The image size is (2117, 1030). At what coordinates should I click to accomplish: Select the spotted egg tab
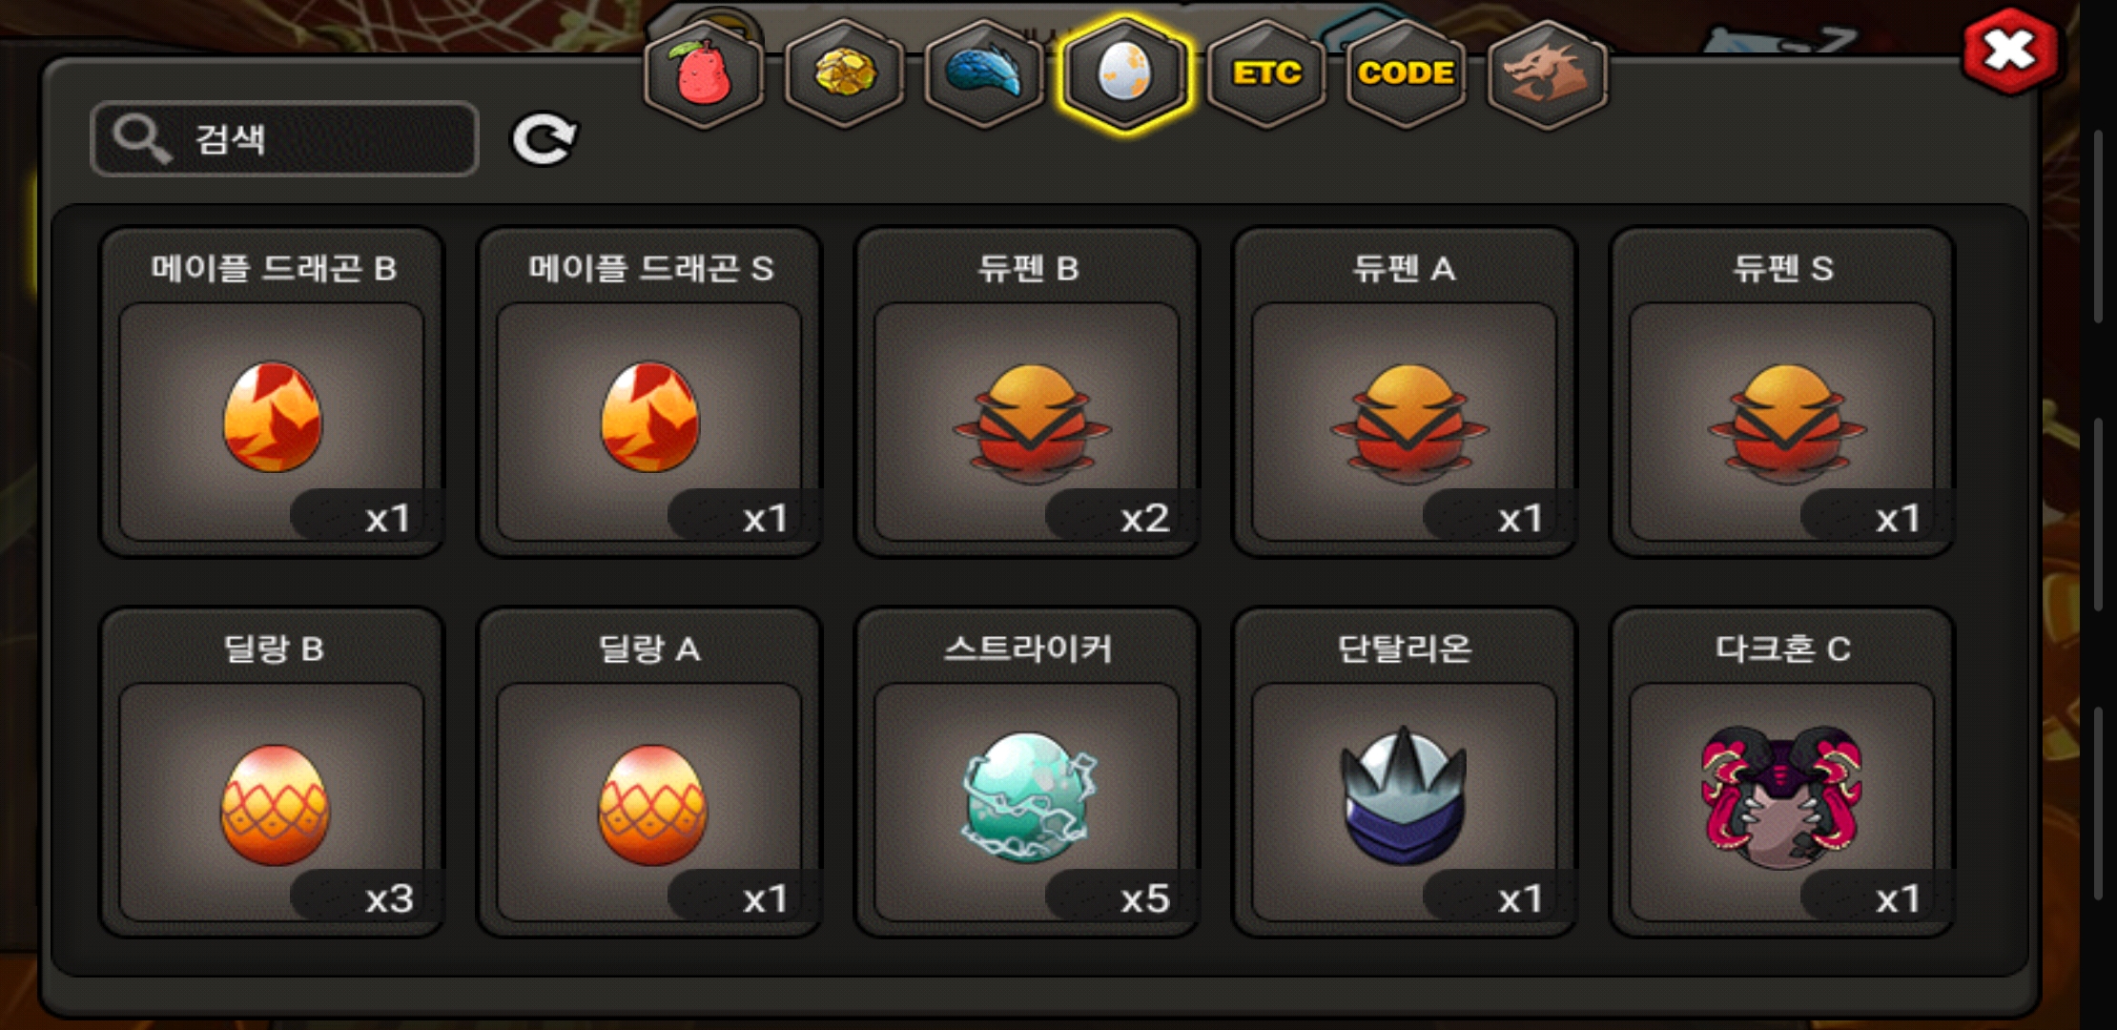[x=1124, y=73]
